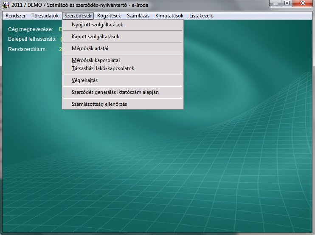Screen dimensions: 315x235
Task: Open the Rögzítések menu
Action: point(109,16)
